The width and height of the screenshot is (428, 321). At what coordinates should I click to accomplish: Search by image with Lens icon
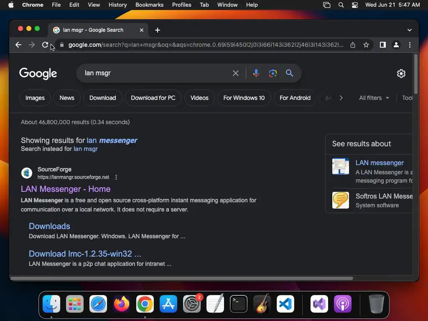pyautogui.click(x=273, y=73)
